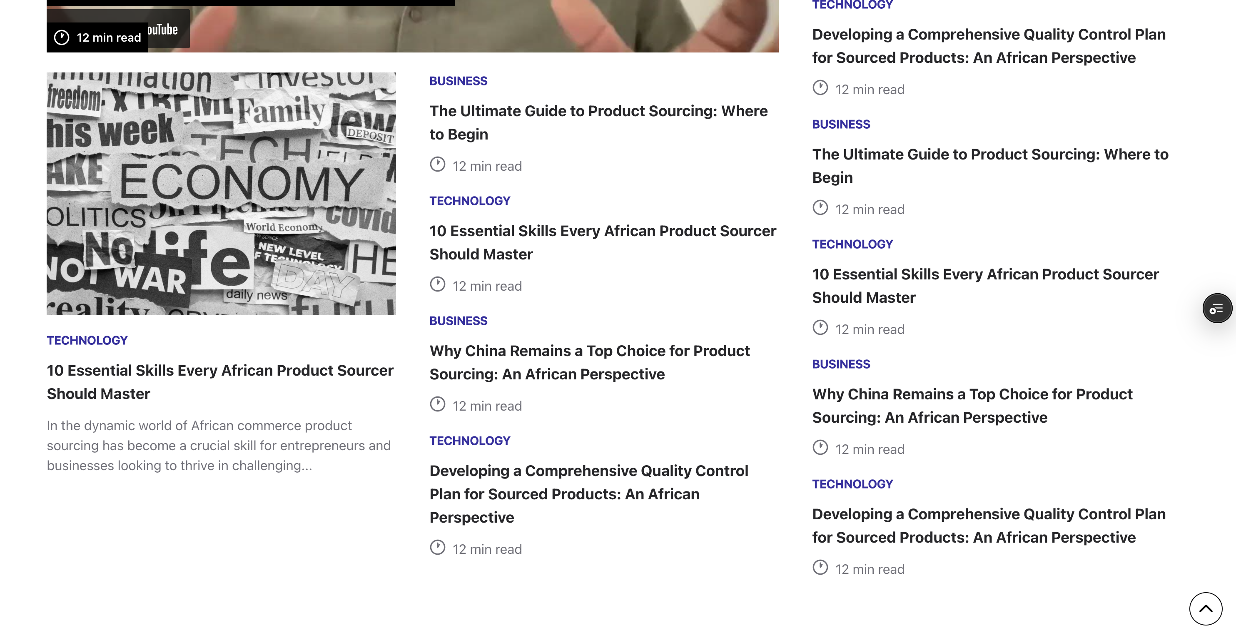This screenshot has height=633, width=1236.
Task: Click clock icon under middle Ultimate Guide article
Action: (x=437, y=164)
